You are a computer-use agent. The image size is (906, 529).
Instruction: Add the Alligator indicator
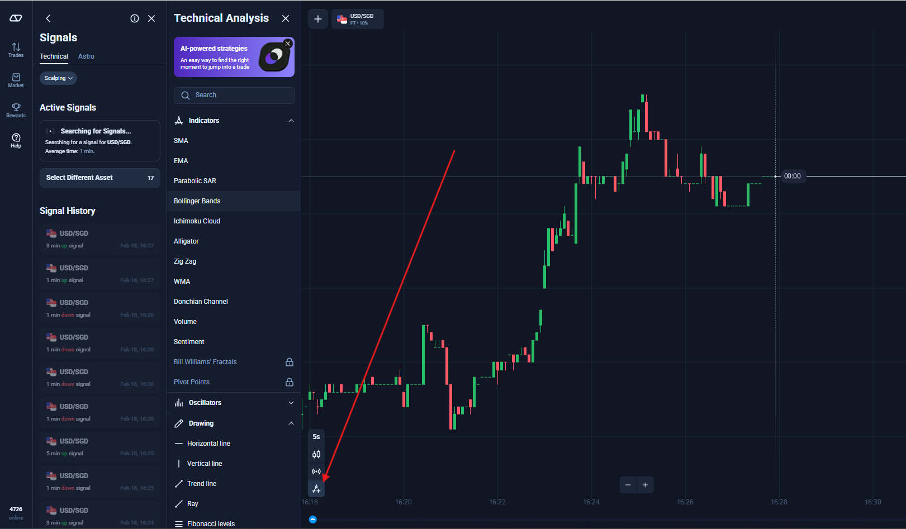234,241
